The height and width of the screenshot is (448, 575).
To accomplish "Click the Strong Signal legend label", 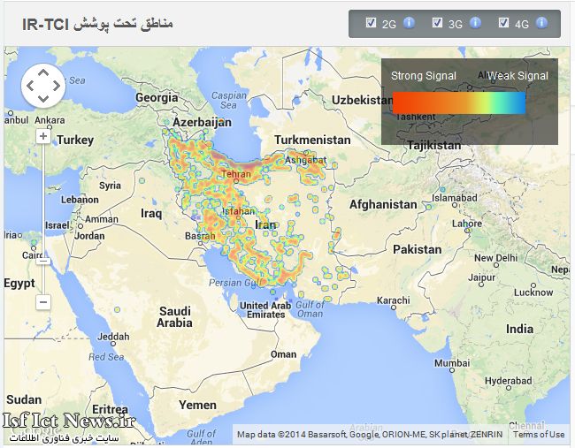I will tap(424, 76).
